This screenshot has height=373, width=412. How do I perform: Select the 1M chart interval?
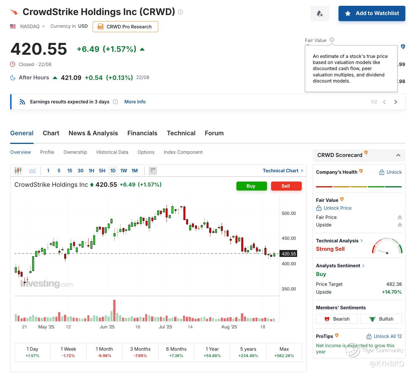point(135,171)
